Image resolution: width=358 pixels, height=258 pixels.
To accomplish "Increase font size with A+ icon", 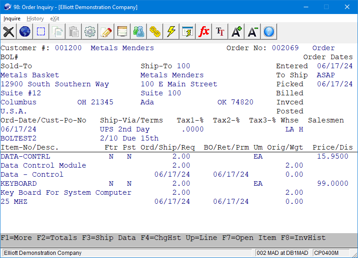I will [236, 32].
